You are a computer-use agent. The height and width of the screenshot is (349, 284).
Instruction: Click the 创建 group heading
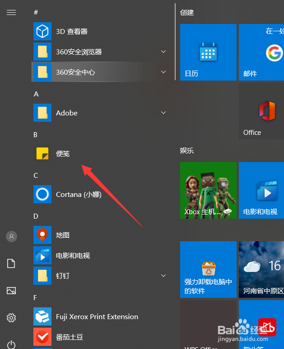tap(187, 13)
